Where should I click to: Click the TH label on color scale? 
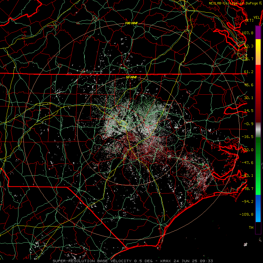[x=251, y=228]
